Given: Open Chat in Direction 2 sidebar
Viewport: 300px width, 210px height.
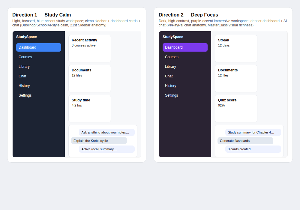Looking at the screenshot, I should [185, 76].
